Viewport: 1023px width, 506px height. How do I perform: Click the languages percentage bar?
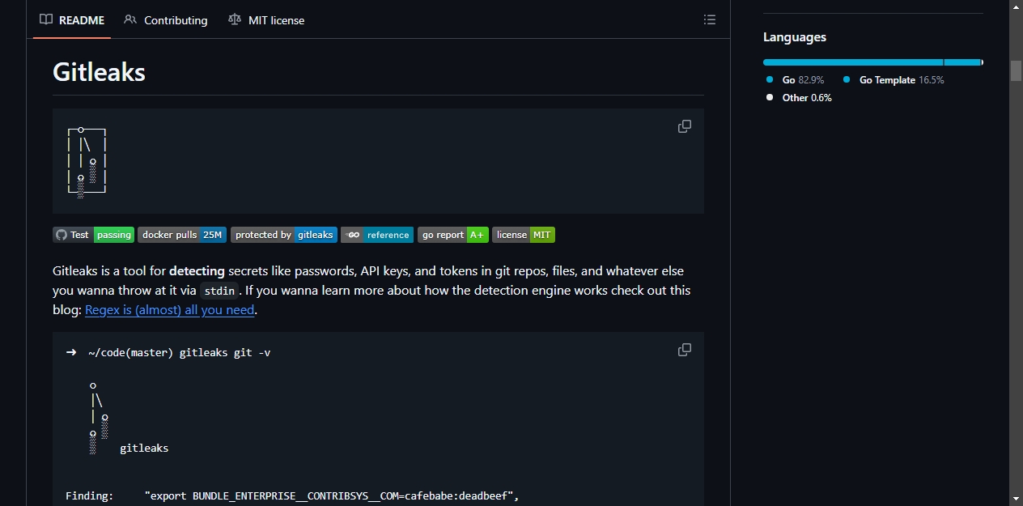click(873, 62)
